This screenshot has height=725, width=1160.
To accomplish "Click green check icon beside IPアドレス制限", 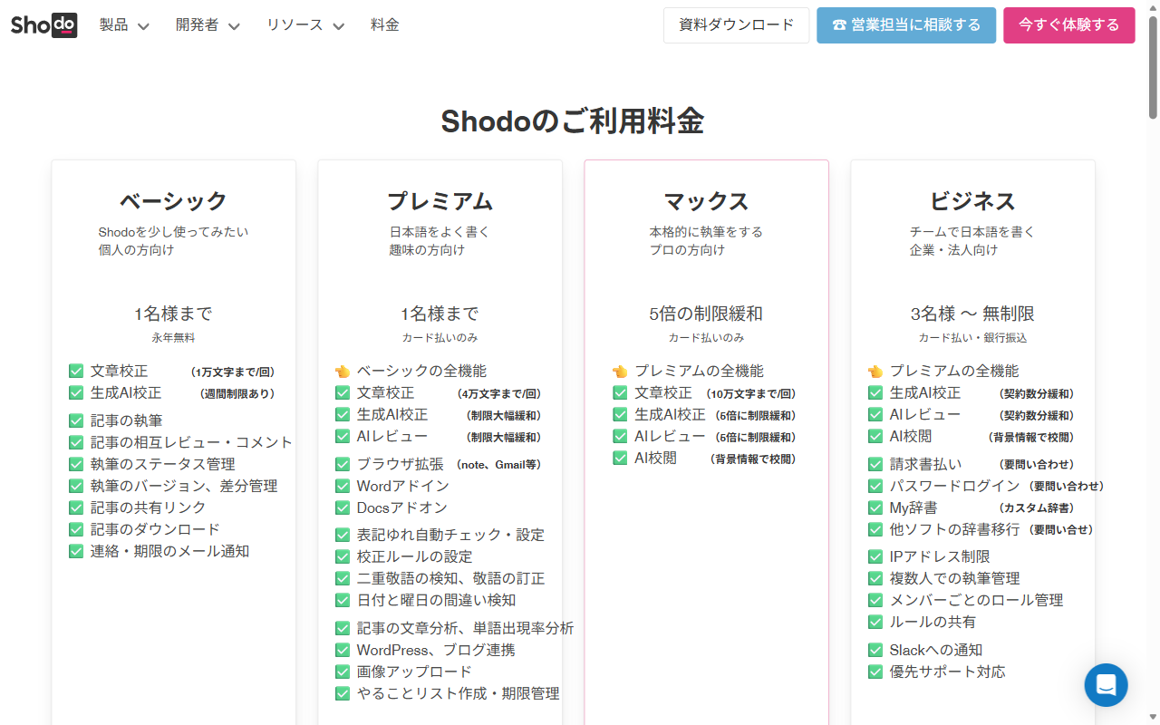I will click(x=875, y=556).
